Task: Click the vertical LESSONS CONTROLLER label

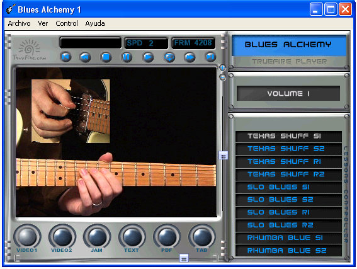Action: [x=346, y=195]
